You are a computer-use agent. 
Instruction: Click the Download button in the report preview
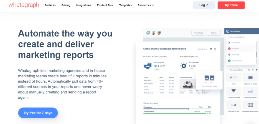click(198, 33)
